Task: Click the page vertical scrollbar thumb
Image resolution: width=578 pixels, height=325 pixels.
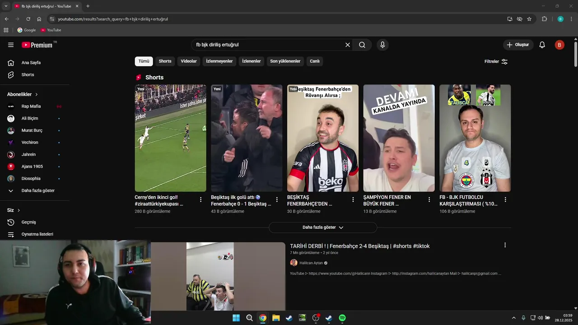Action: 576,55
